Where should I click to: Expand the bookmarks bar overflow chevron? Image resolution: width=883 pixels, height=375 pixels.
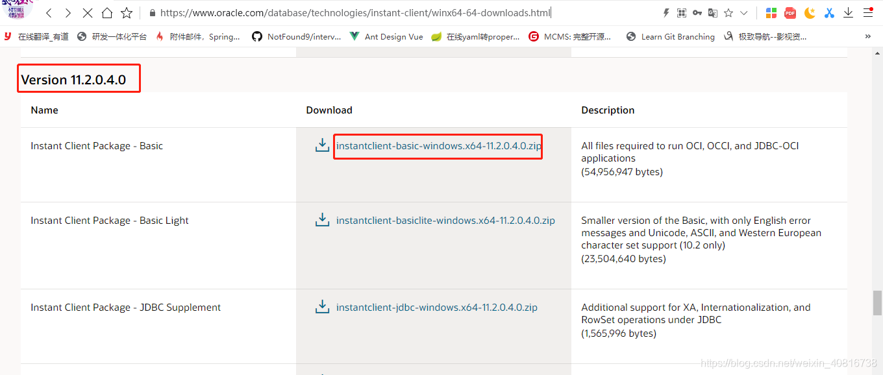(868, 37)
